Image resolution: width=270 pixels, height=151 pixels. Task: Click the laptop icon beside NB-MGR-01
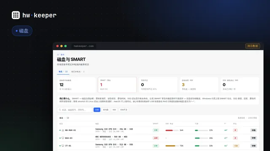[63, 130]
